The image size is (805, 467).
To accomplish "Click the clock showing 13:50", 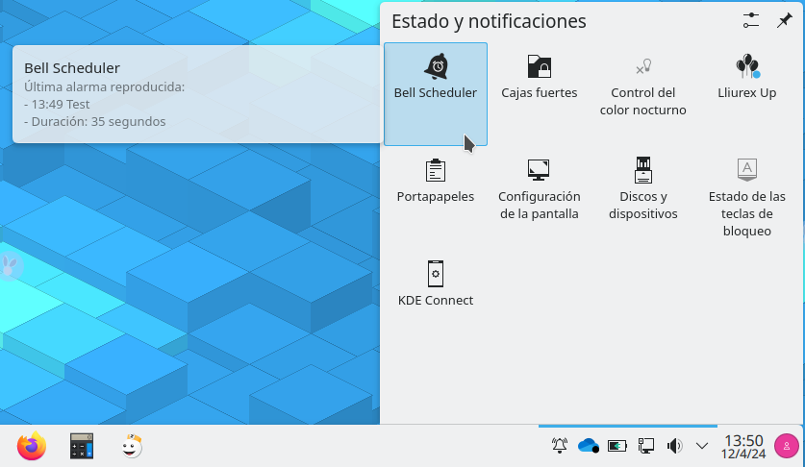I will tap(742, 446).
